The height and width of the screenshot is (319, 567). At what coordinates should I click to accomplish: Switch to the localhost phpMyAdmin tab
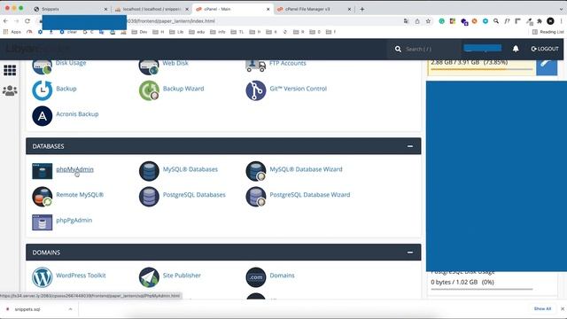(x=151, y=9)
